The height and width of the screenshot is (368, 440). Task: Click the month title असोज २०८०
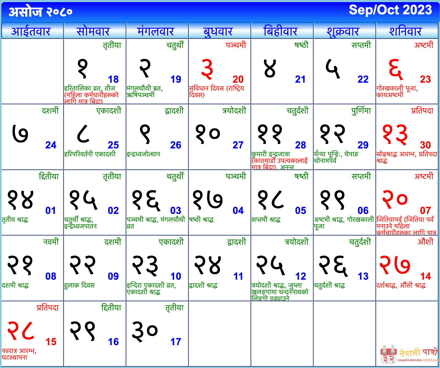[x=40, y=12]
